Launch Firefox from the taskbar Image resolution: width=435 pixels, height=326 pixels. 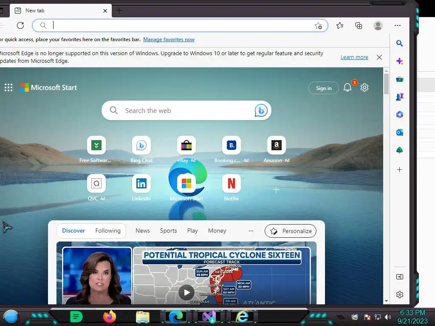coord(109,317)
